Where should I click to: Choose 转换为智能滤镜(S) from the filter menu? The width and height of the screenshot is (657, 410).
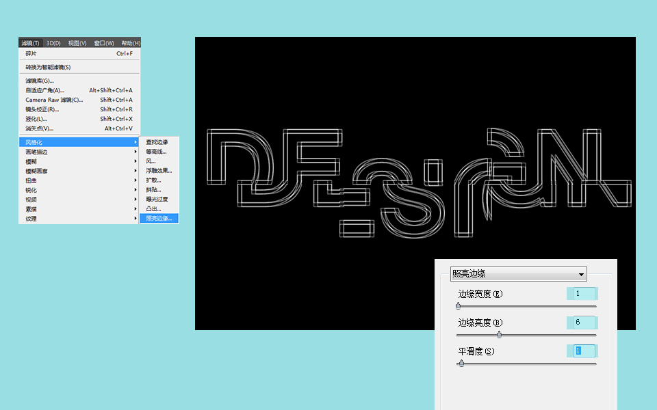point(48,67)
